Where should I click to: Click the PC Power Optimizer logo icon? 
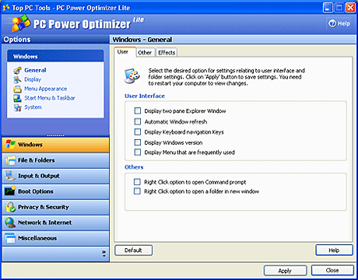[x=21, y=23]
